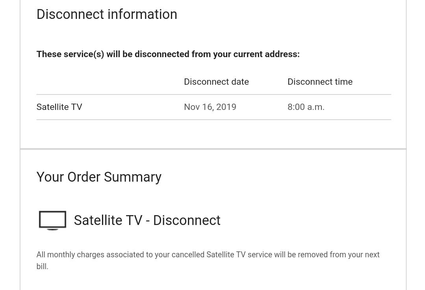Click the phrase current address in bold notice
This screenshot has height=290, width=425.
(266, 54)
